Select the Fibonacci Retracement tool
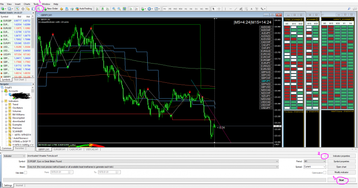 pyautogui.click(x=247, y=9)
